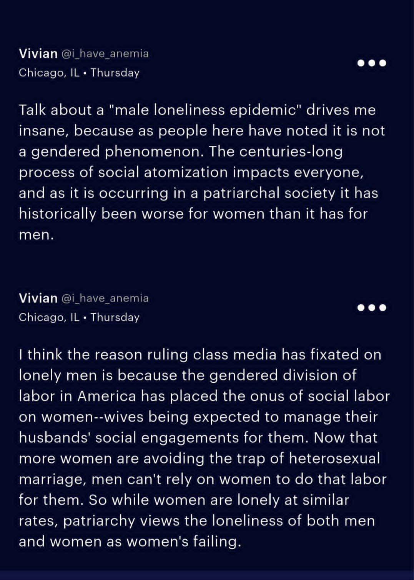Open the more options menu on the "male loneliness epidemic" post
Image resolution: width=414 pixels, height=580 pixels.
(x=372, y=63)
